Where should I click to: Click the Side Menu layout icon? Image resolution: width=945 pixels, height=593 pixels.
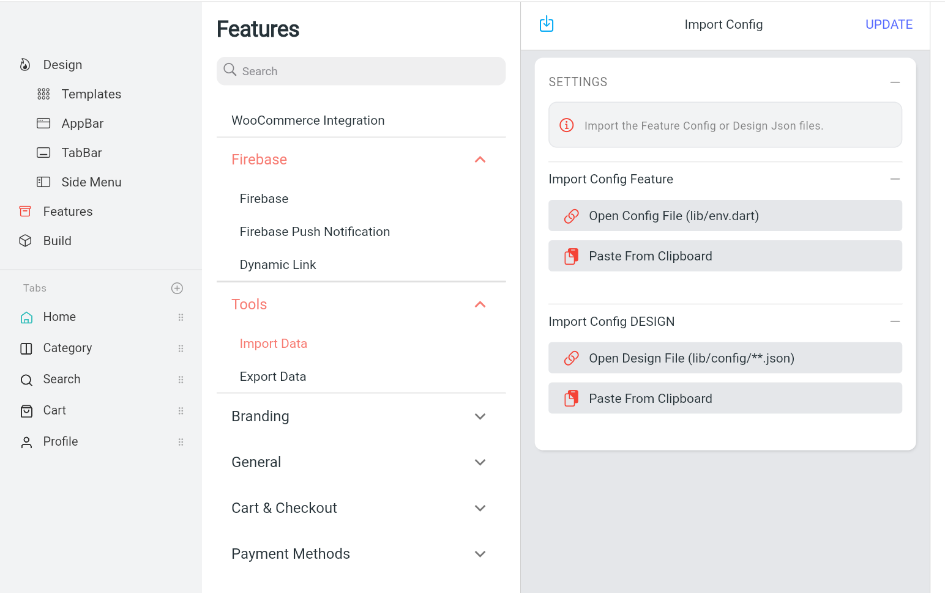(43, 182)
